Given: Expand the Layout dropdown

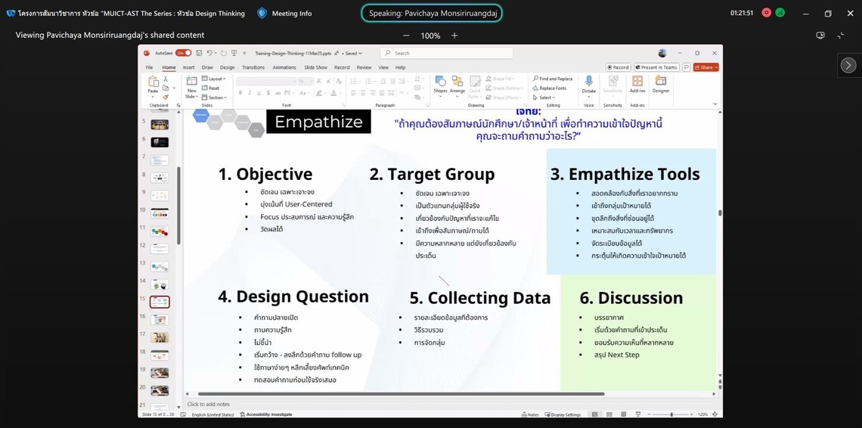Looking at the screenshot, I should click(x=215, y=79).
